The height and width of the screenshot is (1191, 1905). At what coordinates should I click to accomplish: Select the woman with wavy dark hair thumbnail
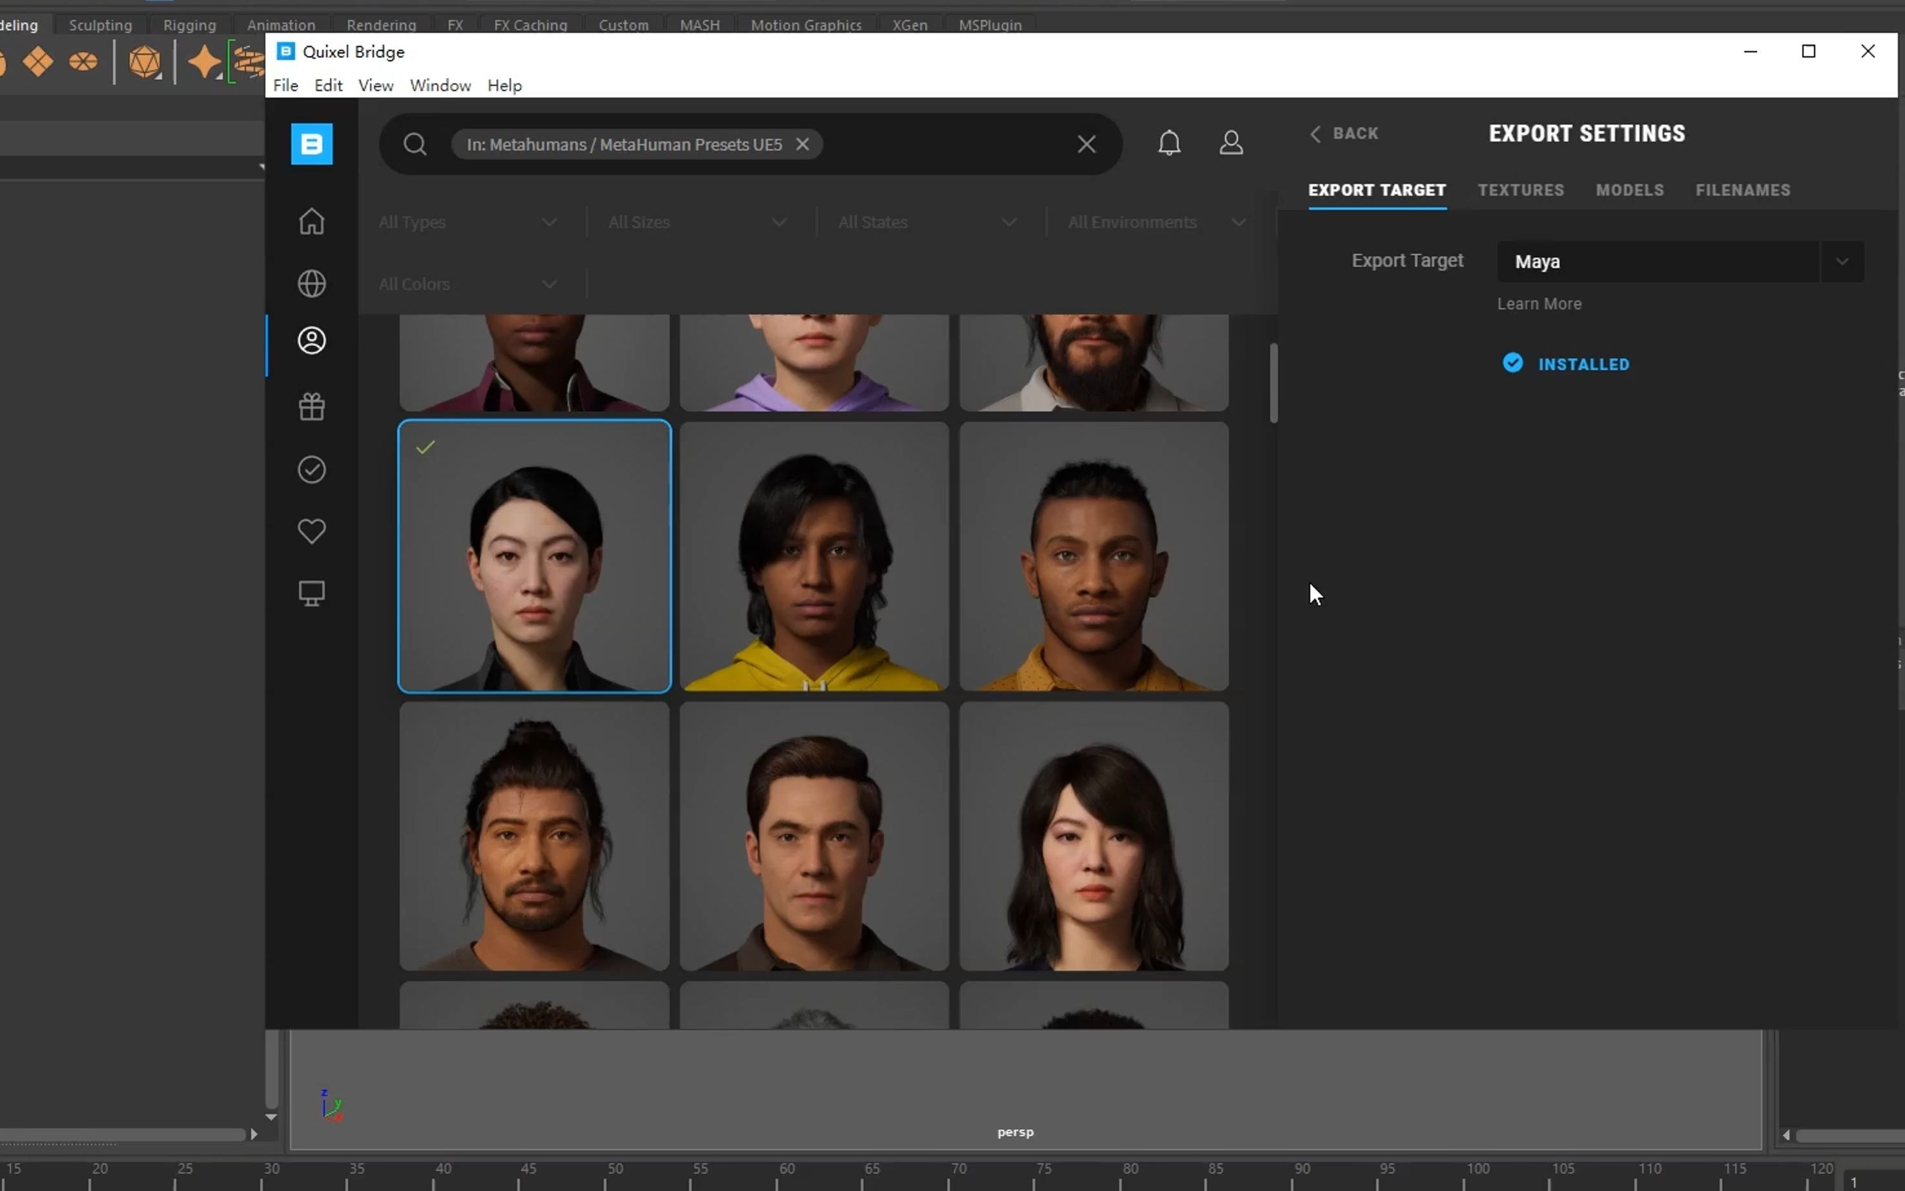pos(1093,836)
